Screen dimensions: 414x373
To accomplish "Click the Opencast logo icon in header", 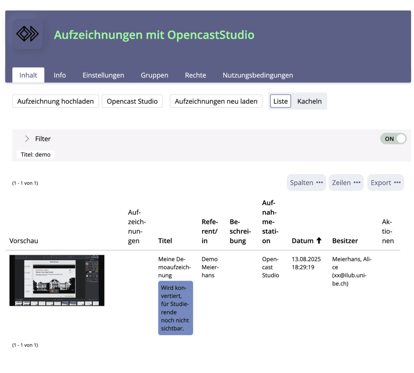I will tap(27, 34).
